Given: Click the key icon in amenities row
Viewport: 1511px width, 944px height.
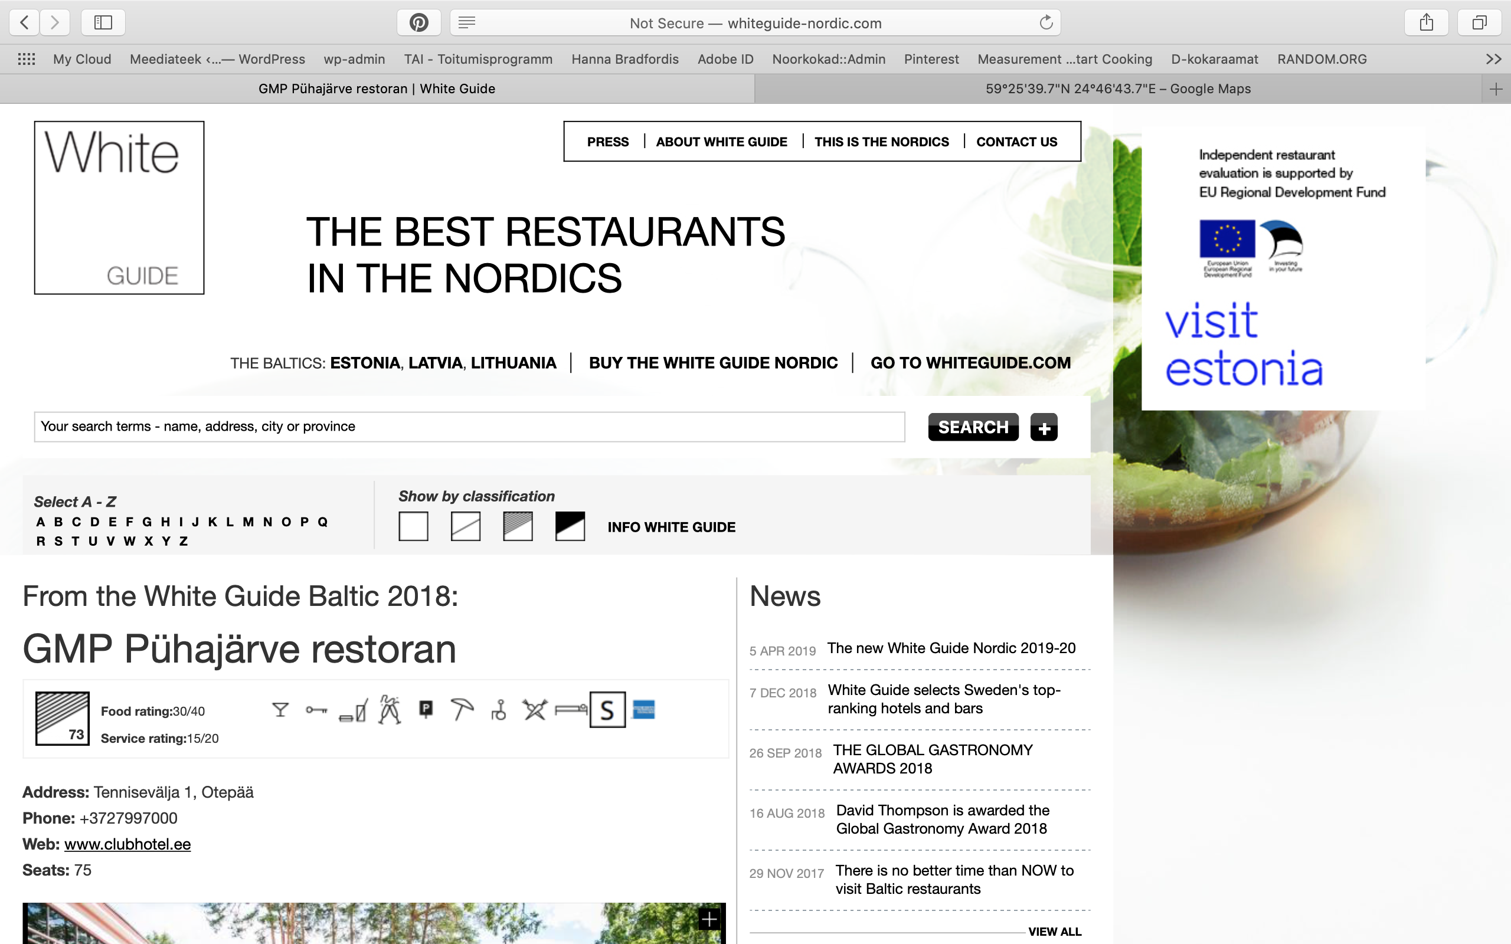Looking at the screenshot, I should pos(316,710).
